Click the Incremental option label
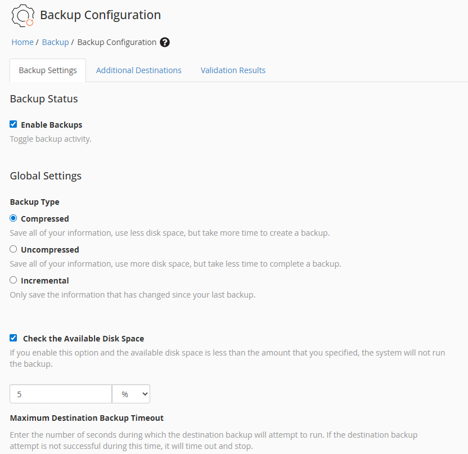This screenshot has height=454, width=468. pos(45,281)
